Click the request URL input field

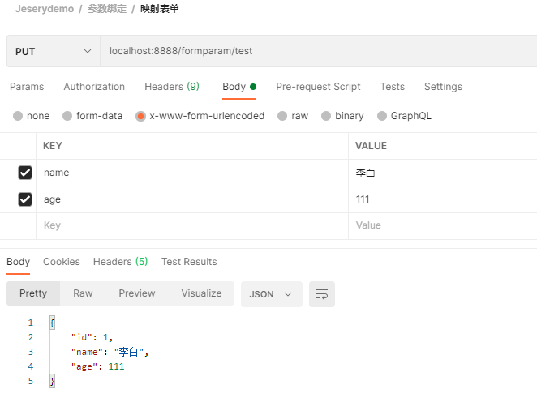tap(316, 51)
